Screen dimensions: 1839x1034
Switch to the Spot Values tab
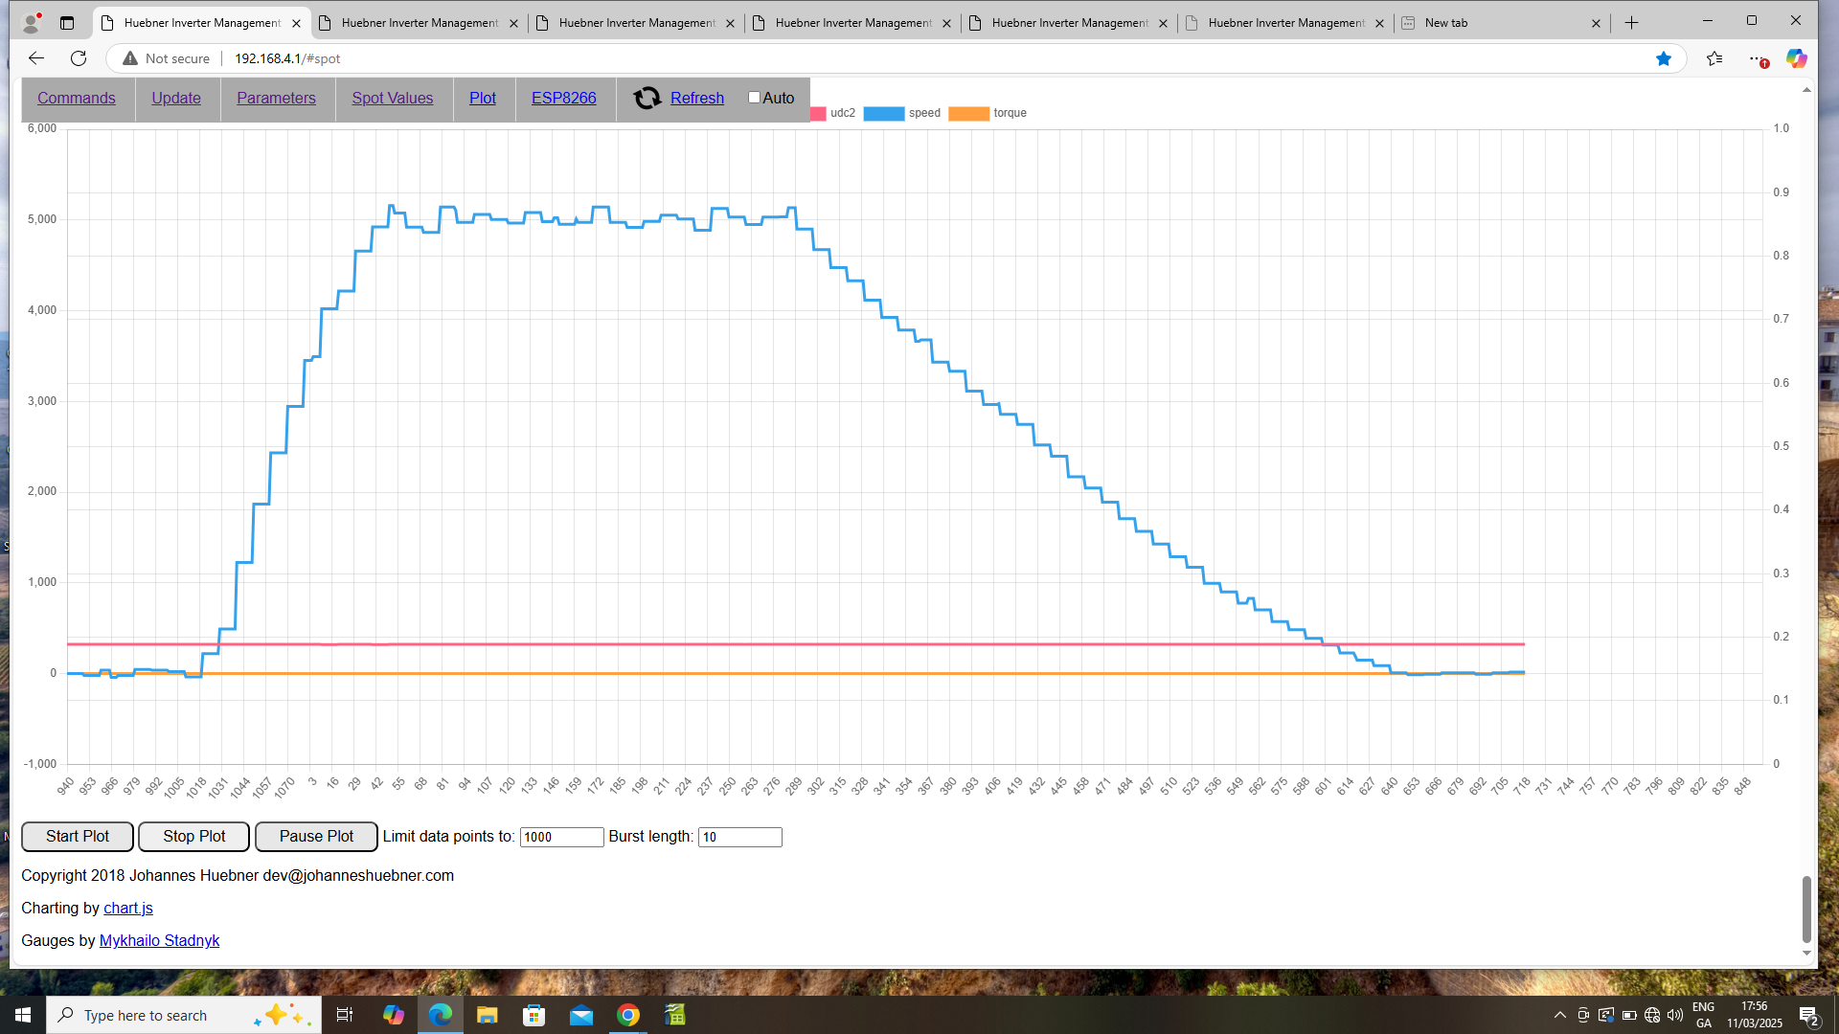point(393,98)
